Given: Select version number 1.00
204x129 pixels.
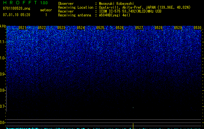Looking at the screenshot, I should (x=44, y=3).
